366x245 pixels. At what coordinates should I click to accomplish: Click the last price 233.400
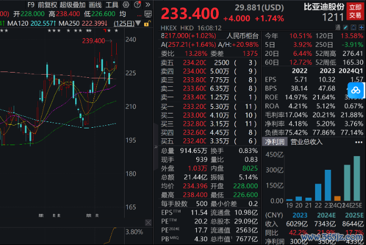[x=190, y=13]
